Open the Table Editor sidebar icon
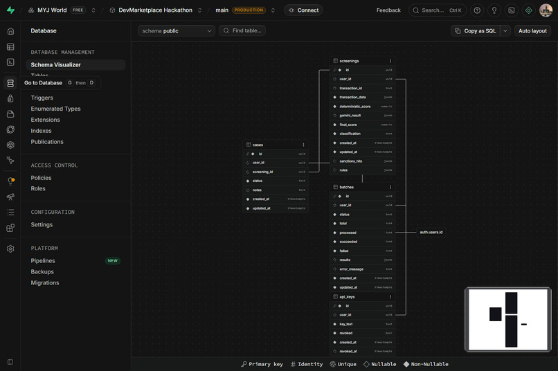 (x=10, y=47)
